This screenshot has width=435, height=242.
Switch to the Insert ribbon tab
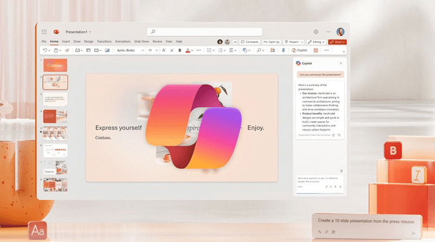click(66, 42)
